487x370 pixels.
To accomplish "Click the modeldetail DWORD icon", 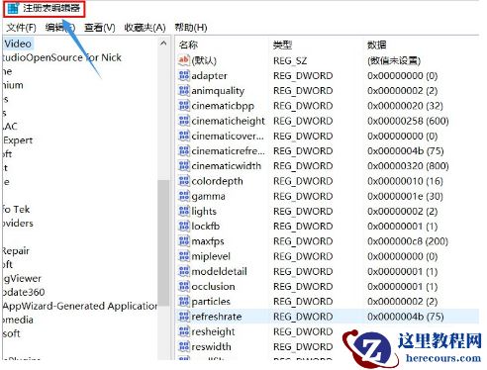I will (184, 271).
